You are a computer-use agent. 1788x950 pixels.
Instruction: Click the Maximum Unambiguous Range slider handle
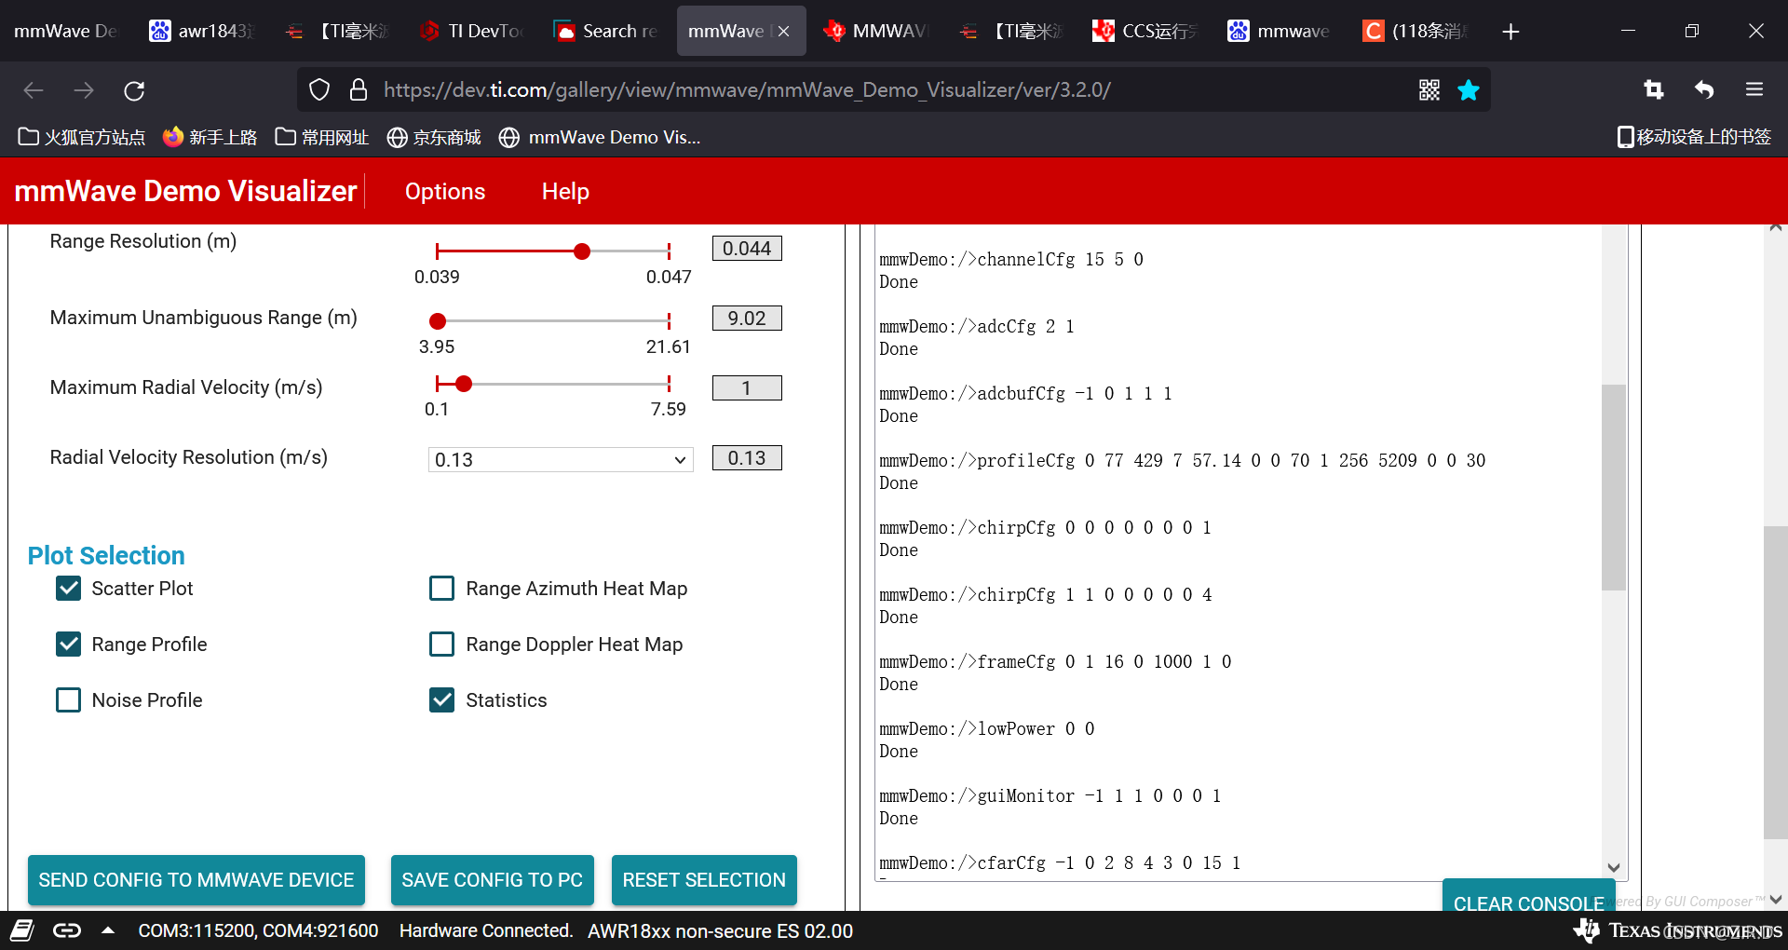pyautogui.click(x=438, y=321)
